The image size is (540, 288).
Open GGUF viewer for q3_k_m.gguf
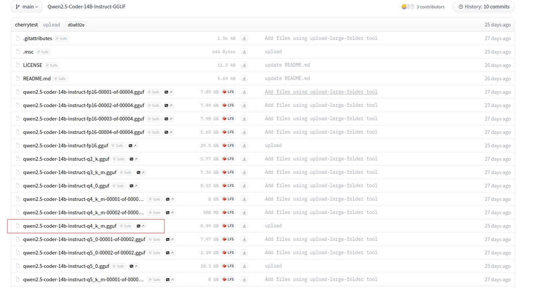141,172
